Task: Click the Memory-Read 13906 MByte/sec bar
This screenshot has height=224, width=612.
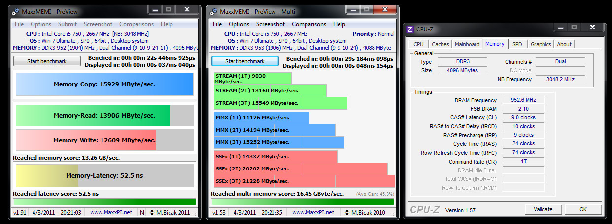Action: (104, 115)
